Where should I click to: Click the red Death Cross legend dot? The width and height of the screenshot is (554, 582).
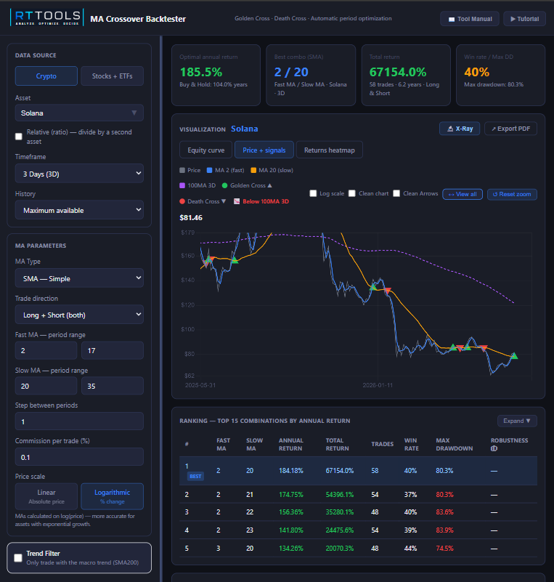coord(182,201)
